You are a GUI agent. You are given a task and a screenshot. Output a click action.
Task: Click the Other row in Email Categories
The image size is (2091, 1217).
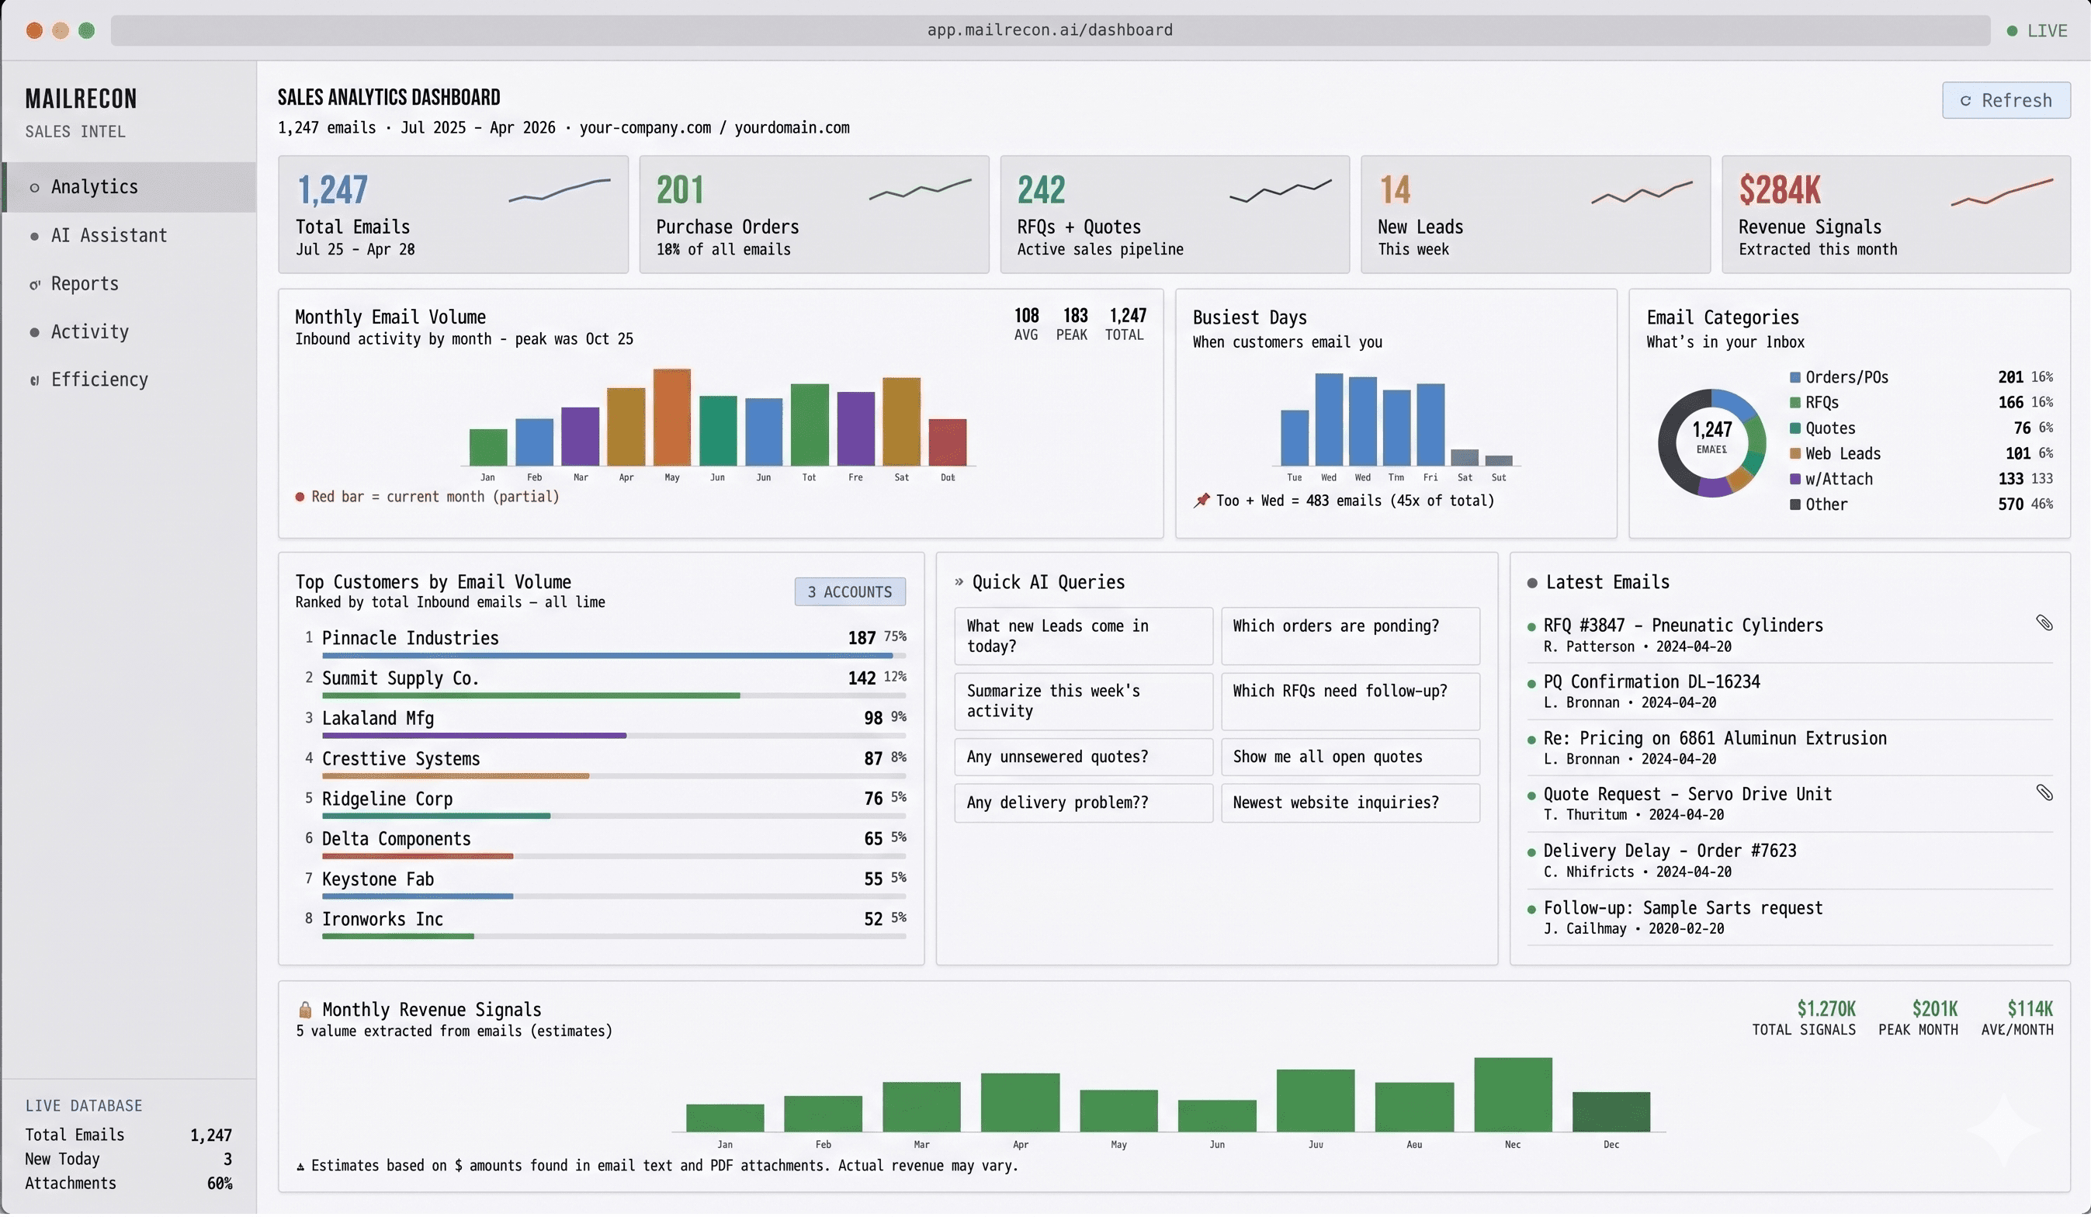[1921, 505]
